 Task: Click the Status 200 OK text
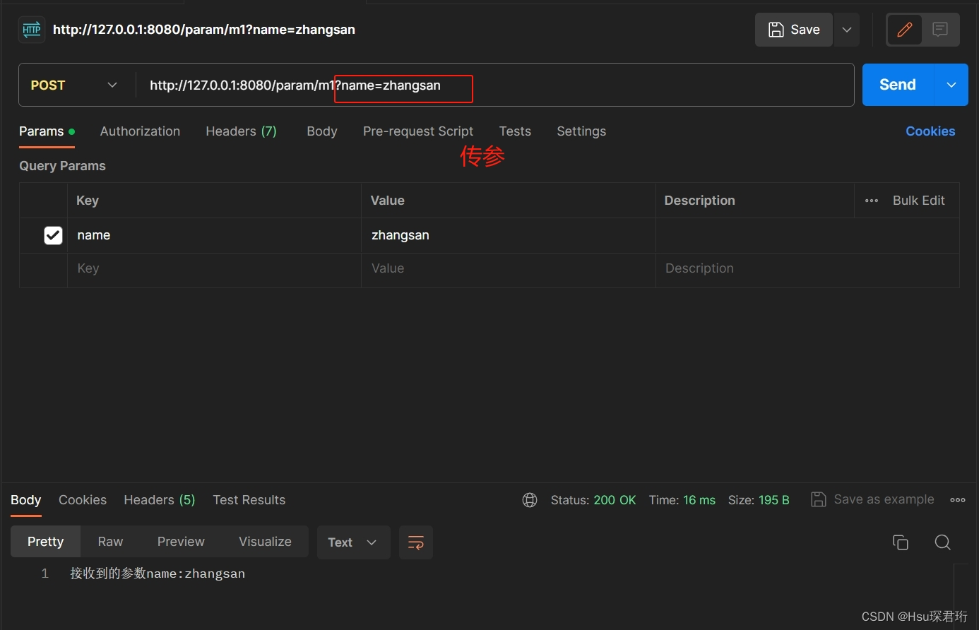click(x=593, y=500)
